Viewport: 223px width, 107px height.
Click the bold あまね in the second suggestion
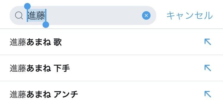pyautogui.click(x=39, y=68)
